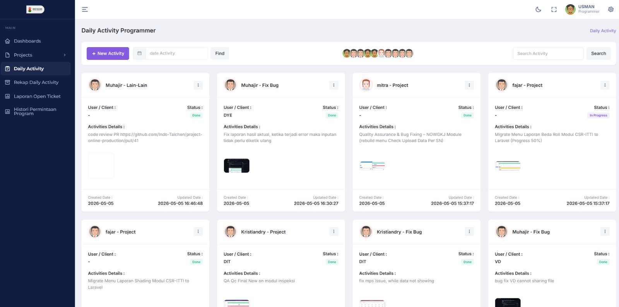This screenshot has height=307, width=619.
Task: Open options menu on Kristiandry - Project card
Action: [x=334, y=231]
